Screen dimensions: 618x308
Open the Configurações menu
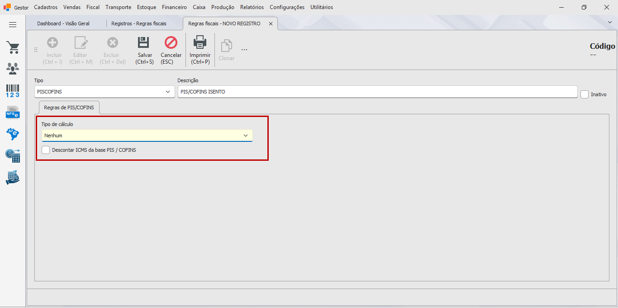coord(287,7)
